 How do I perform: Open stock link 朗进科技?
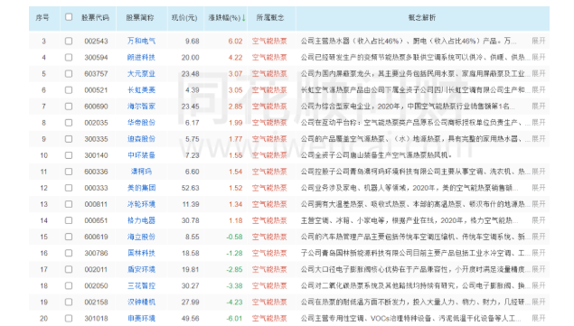click(141, 58)
